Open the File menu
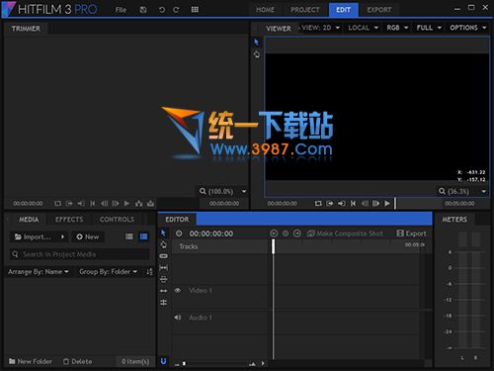This screenshot has height=371, width=494. (121, 10)
